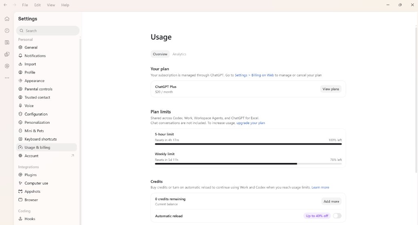Open the Usage & billing section

click(x=47, y=147)
